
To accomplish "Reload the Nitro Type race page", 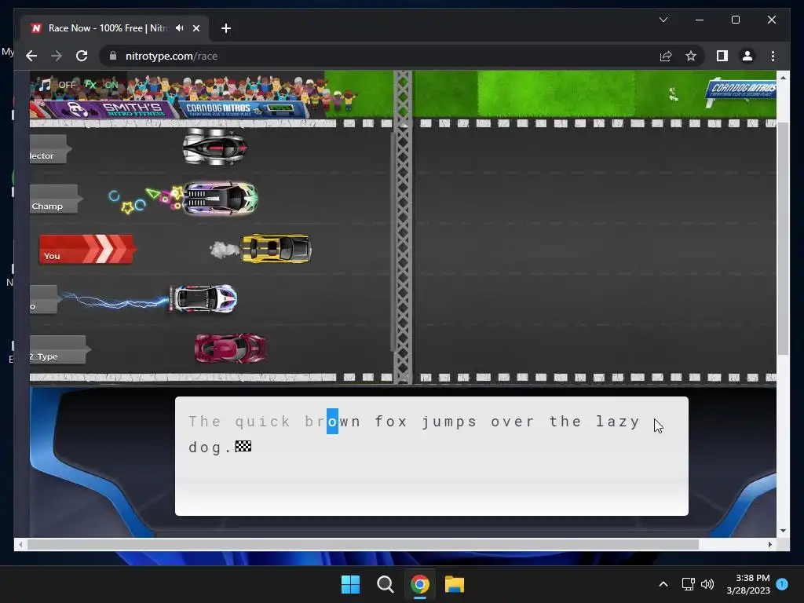I will 82,56.
